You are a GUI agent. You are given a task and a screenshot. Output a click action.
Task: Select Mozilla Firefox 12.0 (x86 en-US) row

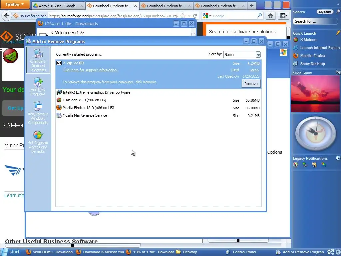158,108
